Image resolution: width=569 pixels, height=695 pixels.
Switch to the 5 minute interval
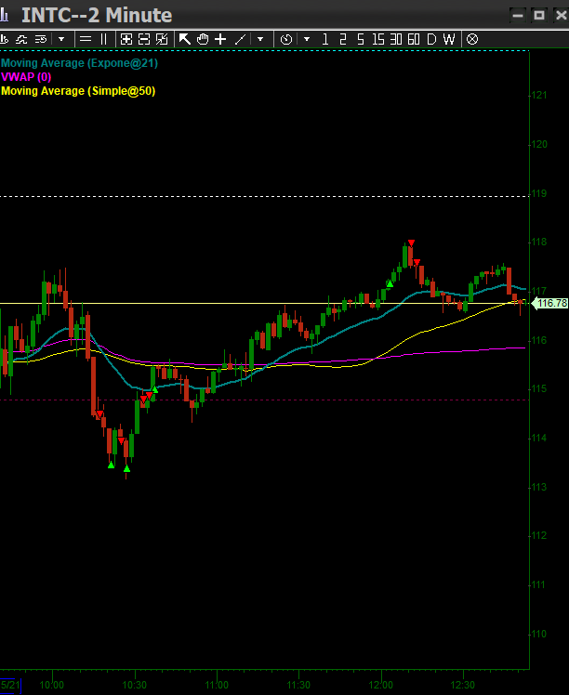coord(361,39)
